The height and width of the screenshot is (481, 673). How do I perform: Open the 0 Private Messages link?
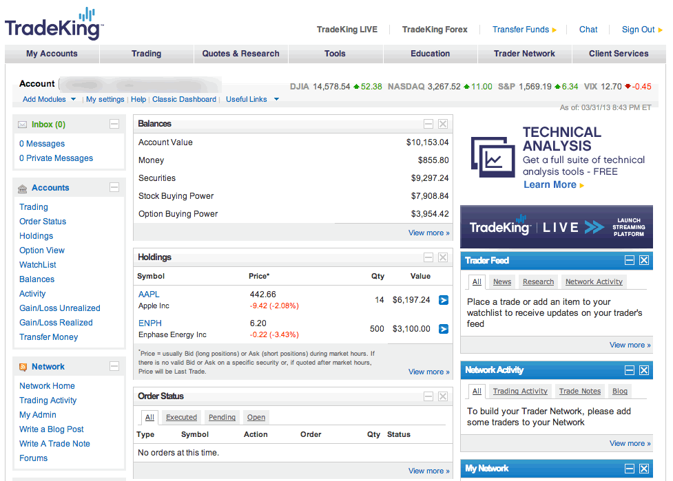pos(56,158)
